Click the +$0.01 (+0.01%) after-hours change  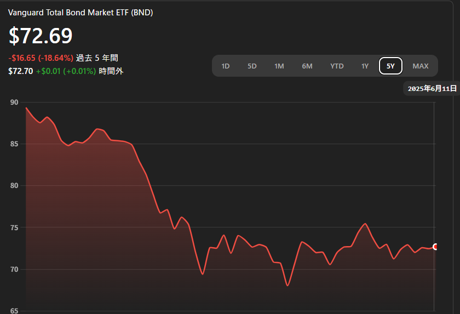coord(66,71)
